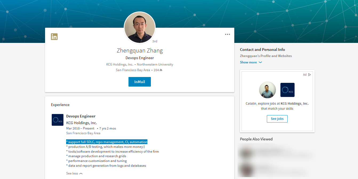This screenshot has height=179, width=358.
Task: Click the Devops Engineer job title in Experience
Action: [x=81, y=116]
